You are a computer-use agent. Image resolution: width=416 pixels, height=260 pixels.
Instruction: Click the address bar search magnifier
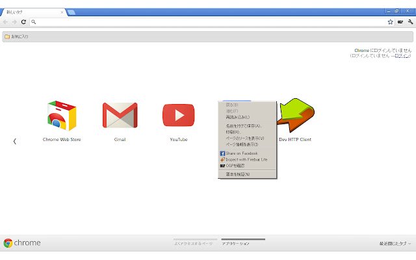point(34,22)
